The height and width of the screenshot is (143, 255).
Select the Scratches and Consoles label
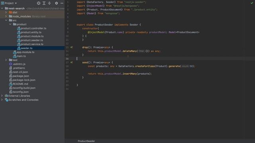[x=24, y=100]
